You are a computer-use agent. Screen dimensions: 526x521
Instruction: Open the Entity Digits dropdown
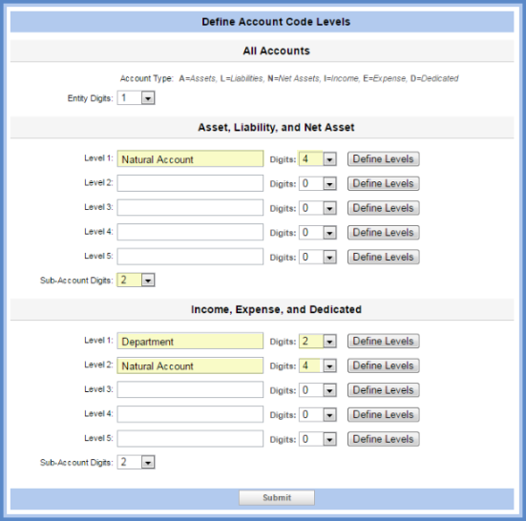[x=136, y=98]
